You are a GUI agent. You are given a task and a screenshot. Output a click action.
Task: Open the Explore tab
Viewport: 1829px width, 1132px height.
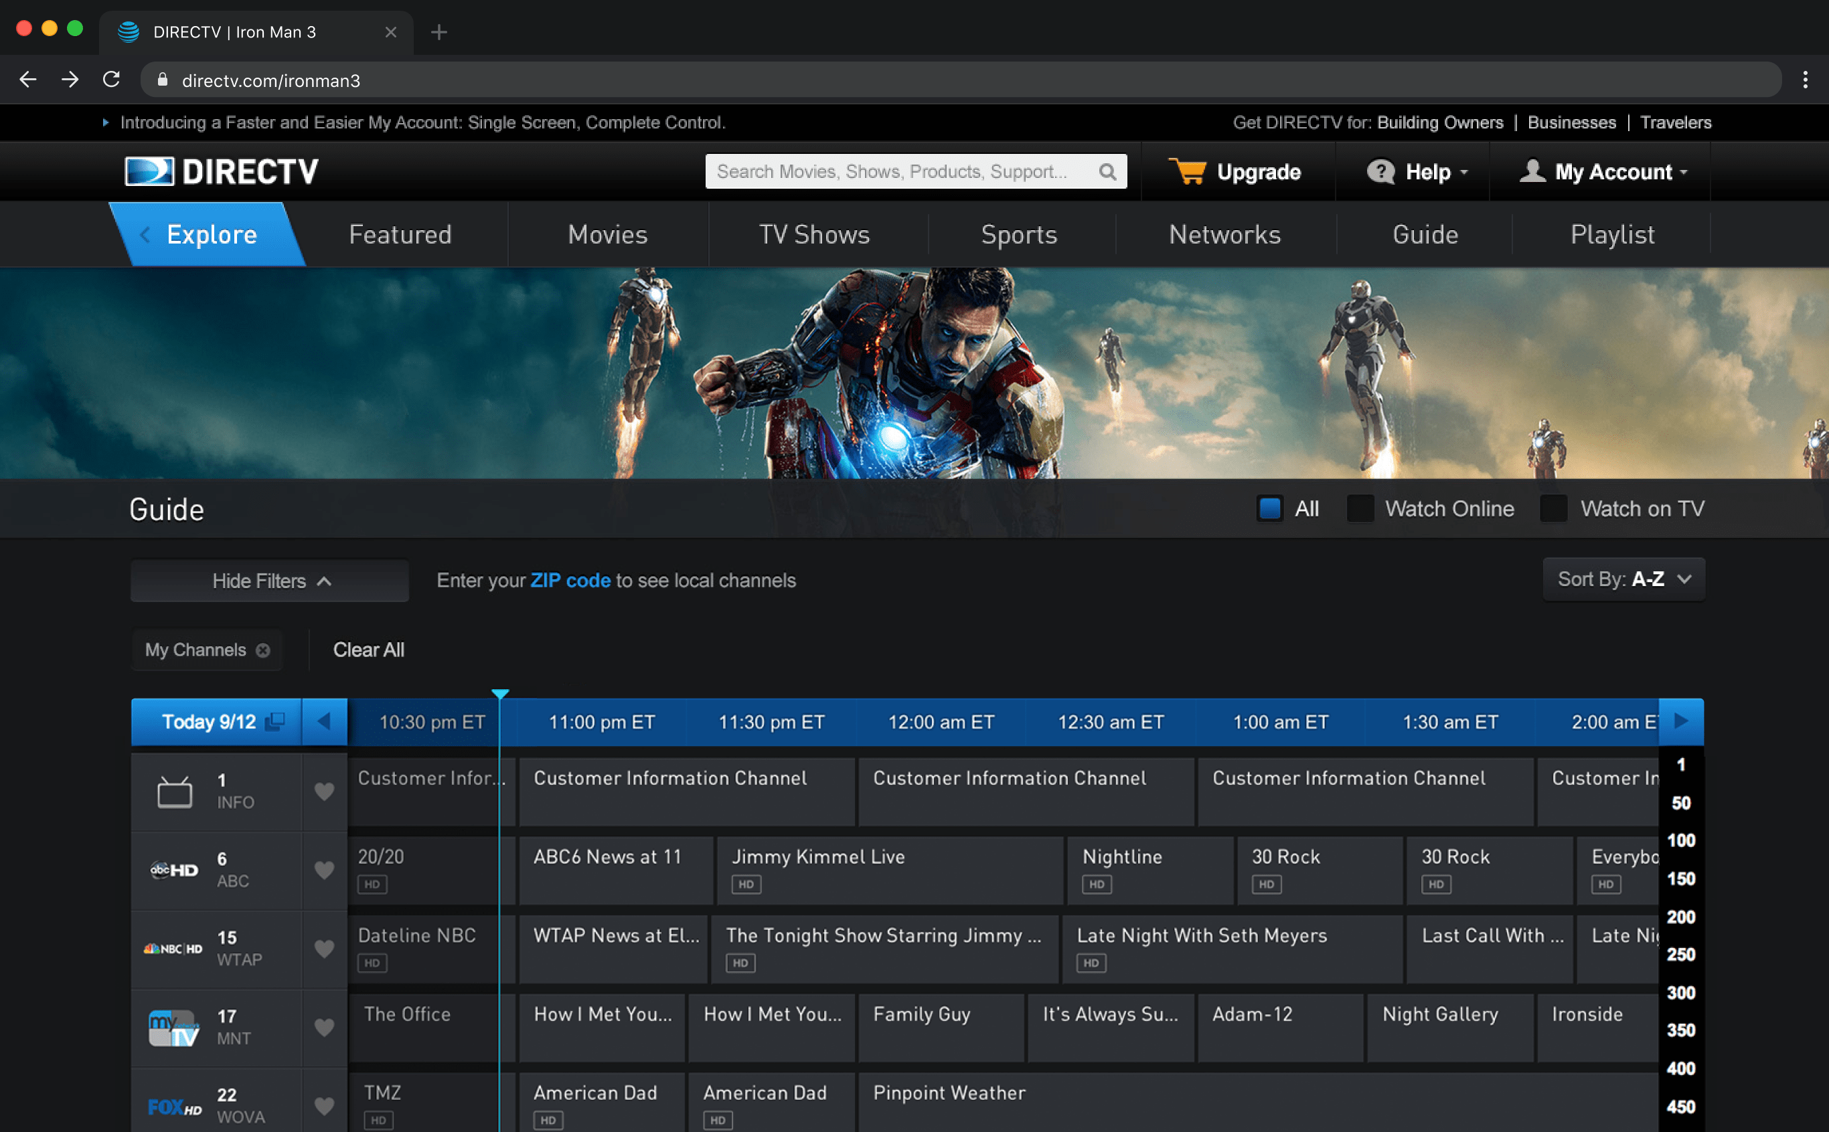click(208, 234)
